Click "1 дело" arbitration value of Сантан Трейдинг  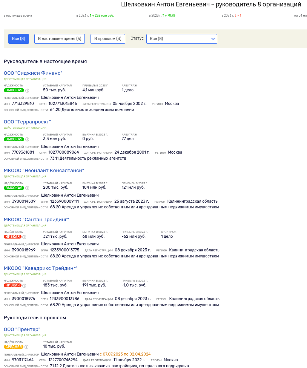coord(167,236)
